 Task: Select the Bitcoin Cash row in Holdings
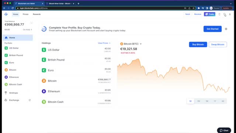[76, 102]
